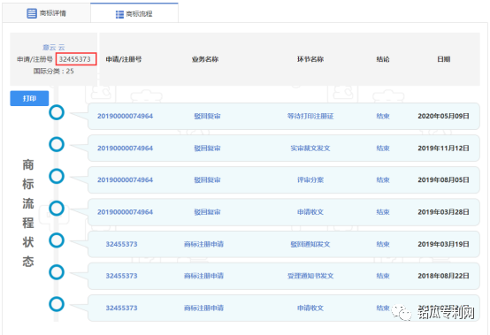Click 驳回复审 in the 2020年05月09日 row
Screen dimensions: 490x335
coord(207,116)
